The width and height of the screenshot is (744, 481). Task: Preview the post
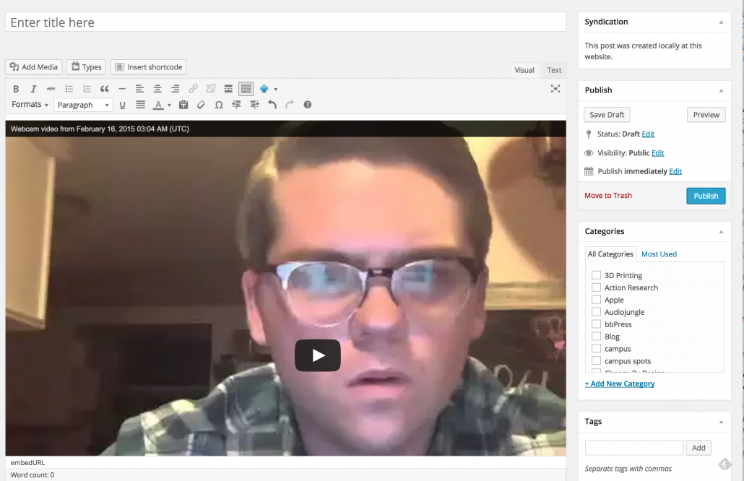click(706, 115)
